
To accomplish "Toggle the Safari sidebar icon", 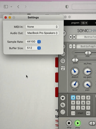I will (6, 7).
